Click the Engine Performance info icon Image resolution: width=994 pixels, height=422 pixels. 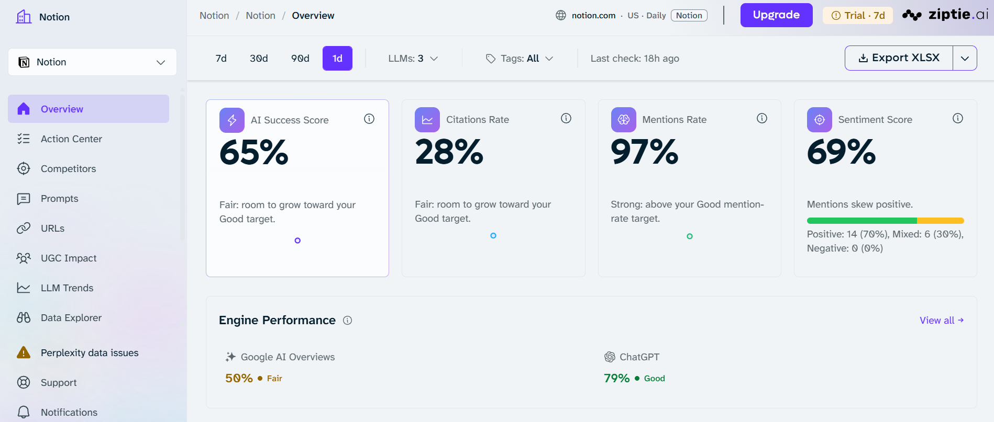point(348,320)
